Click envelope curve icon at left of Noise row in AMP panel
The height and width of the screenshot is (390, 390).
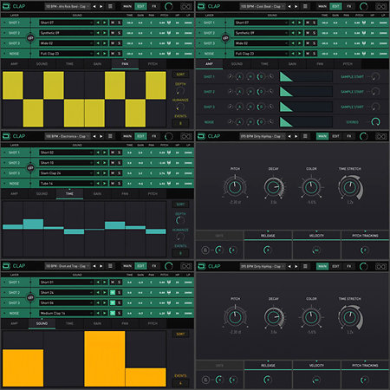[x=230, y=121]
